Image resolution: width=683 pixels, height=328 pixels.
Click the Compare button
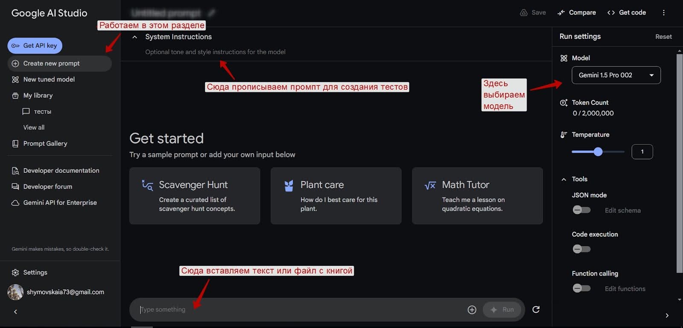(576, 13)
